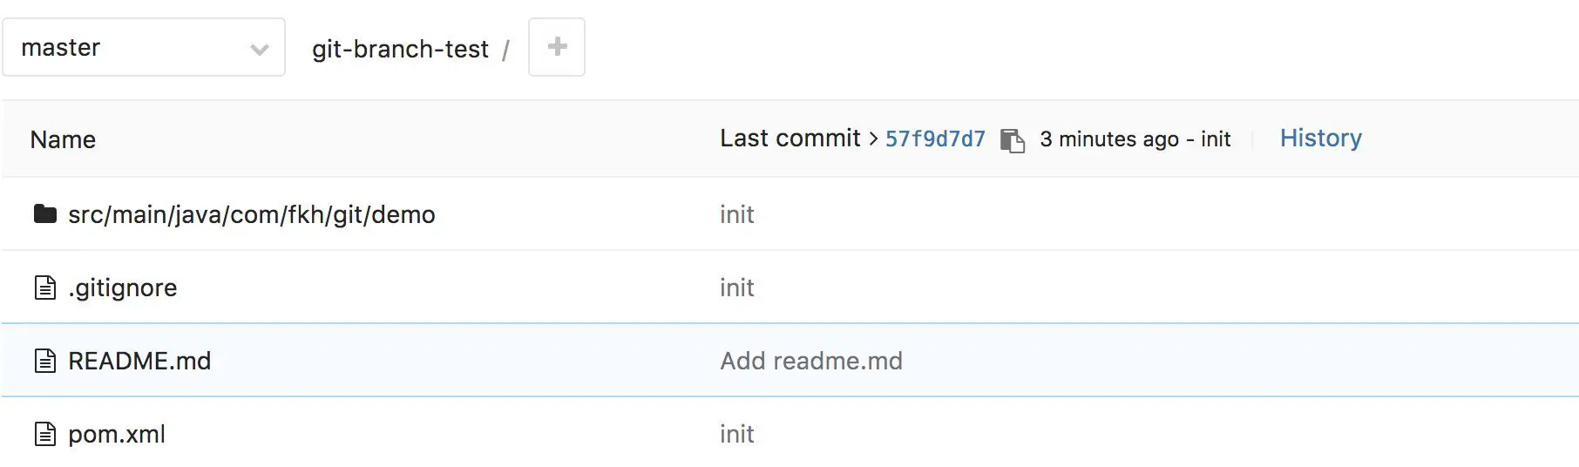This screenshot has width=1579, height=467.
Task: Click the plus add-file button
Action: pos(557,47)
